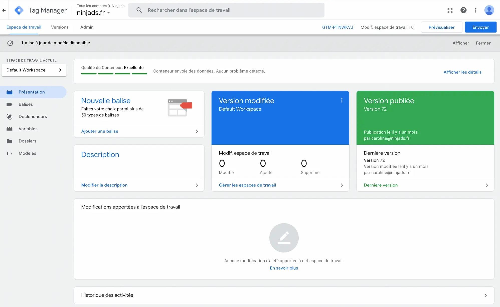Image resolution: width=500 pixels, height=307 pixels.
Task: Select Modèles in the sidebar
Action: tap(28, 153)
